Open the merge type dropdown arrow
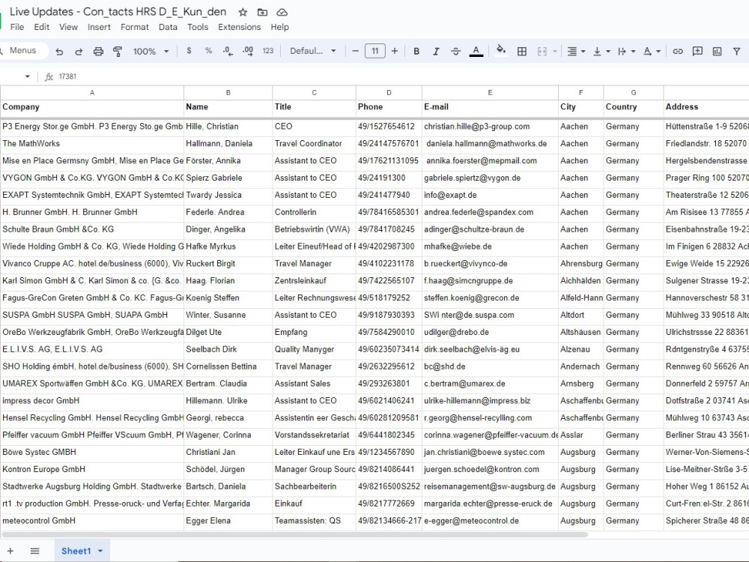Screen dimensions: 749x562 [554, 51]
